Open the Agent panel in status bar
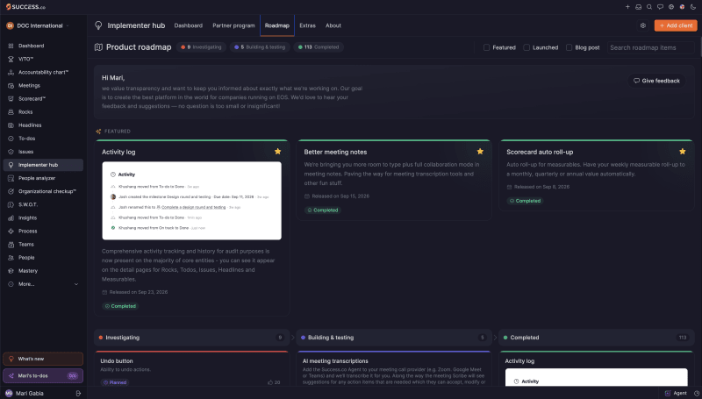The width and height of the screenshot is (702, 399). click(x=676, y=393)
